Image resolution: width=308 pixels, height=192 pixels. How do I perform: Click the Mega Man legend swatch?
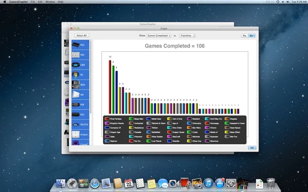(131, 119)
